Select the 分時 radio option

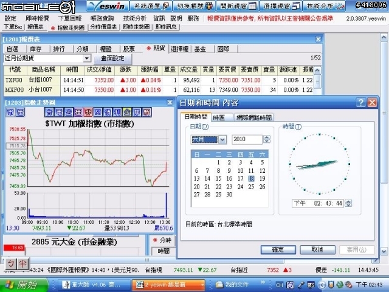(x=163, y=240)
